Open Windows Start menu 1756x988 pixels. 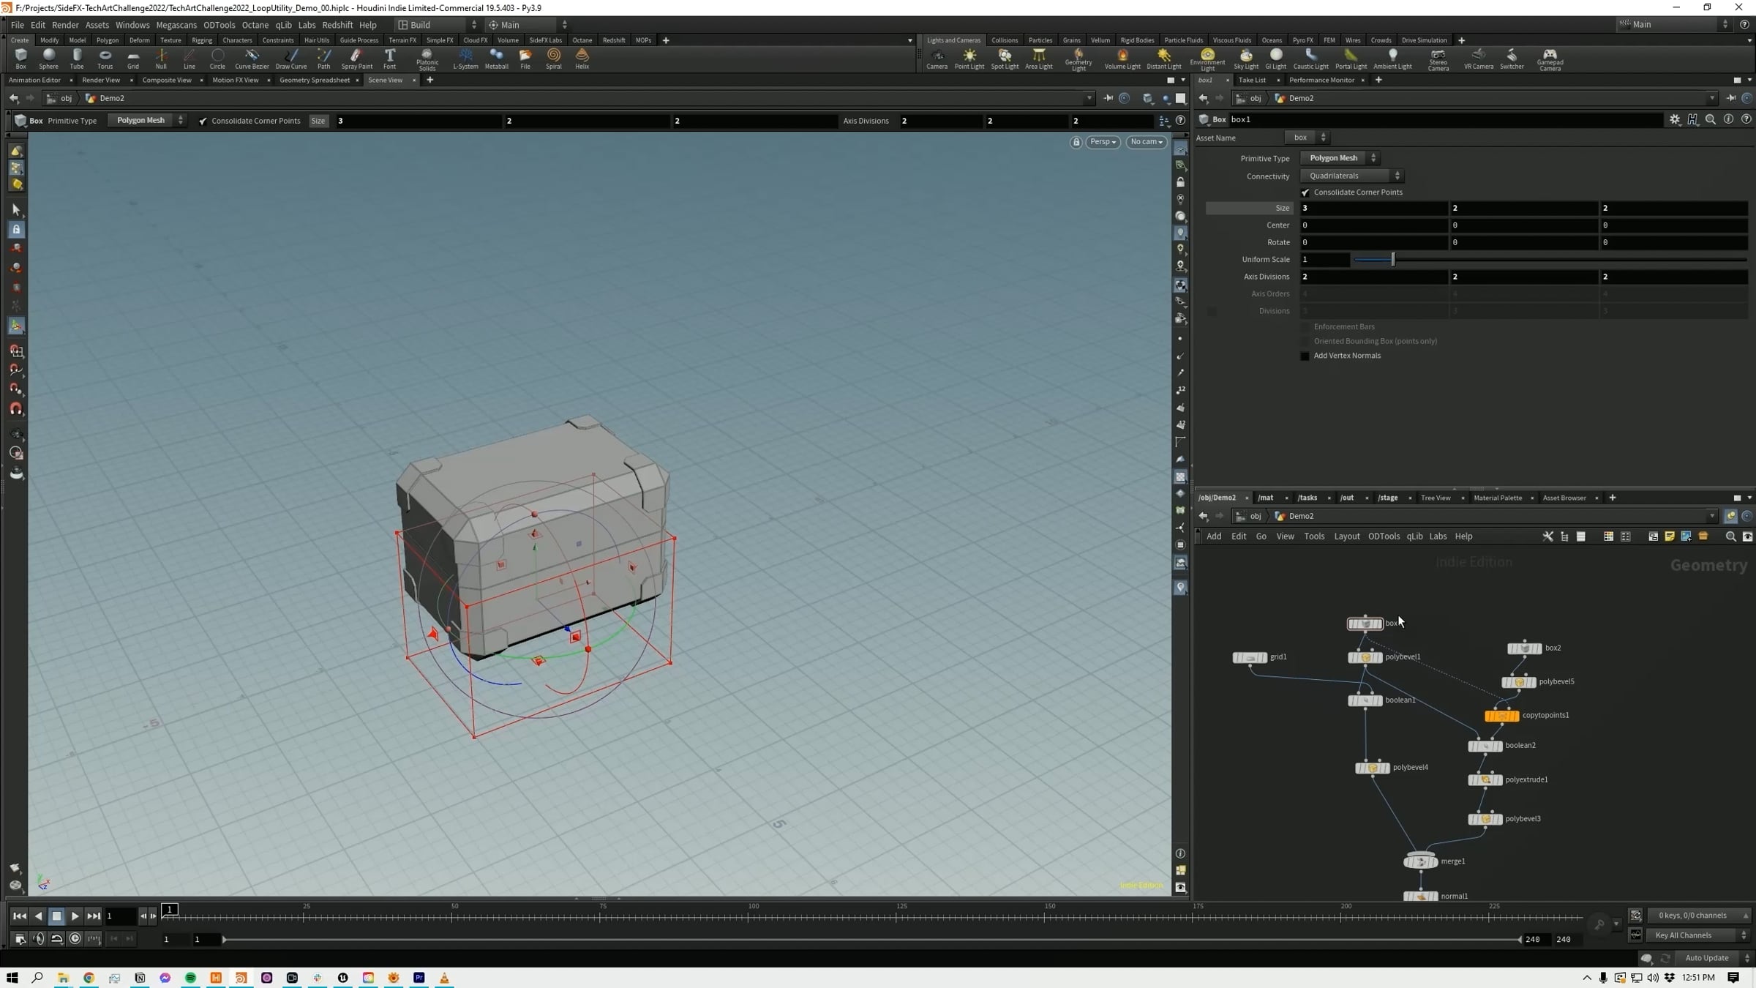pos(12,978)
